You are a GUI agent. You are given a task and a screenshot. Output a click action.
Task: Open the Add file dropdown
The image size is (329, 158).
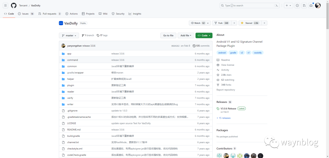tap(186, 36)
